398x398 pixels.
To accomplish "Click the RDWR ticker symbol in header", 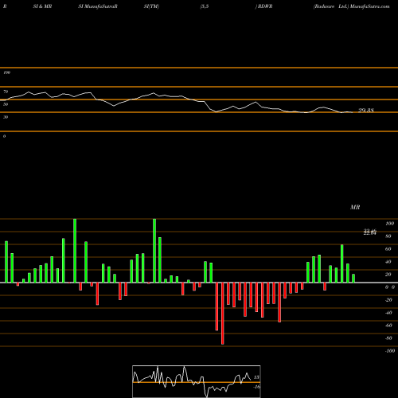I will coord(265,6).
